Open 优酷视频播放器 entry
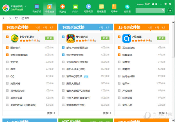 click(x=19, y=55)
